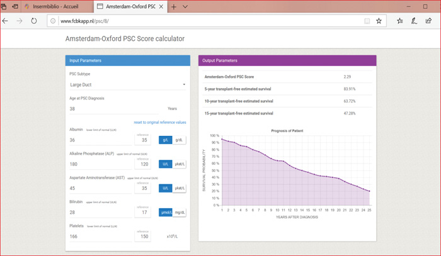This screenshot has width=441, height=256.
Task: Click the Bilirubin value field 28
Action: pyautogui.click(x=100, y=213)
